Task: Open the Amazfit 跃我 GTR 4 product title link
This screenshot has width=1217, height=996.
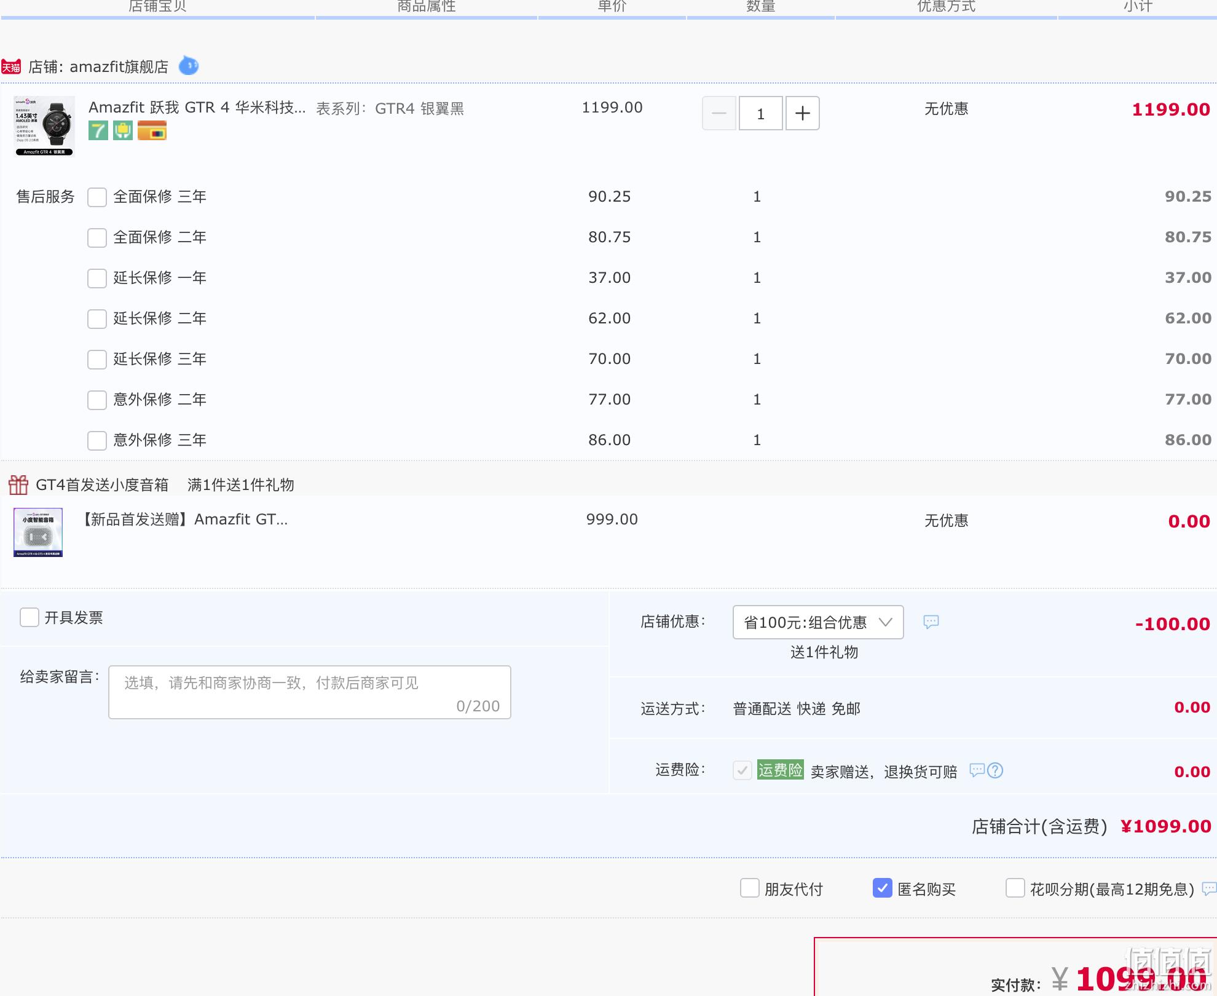Action: (197, 108)
